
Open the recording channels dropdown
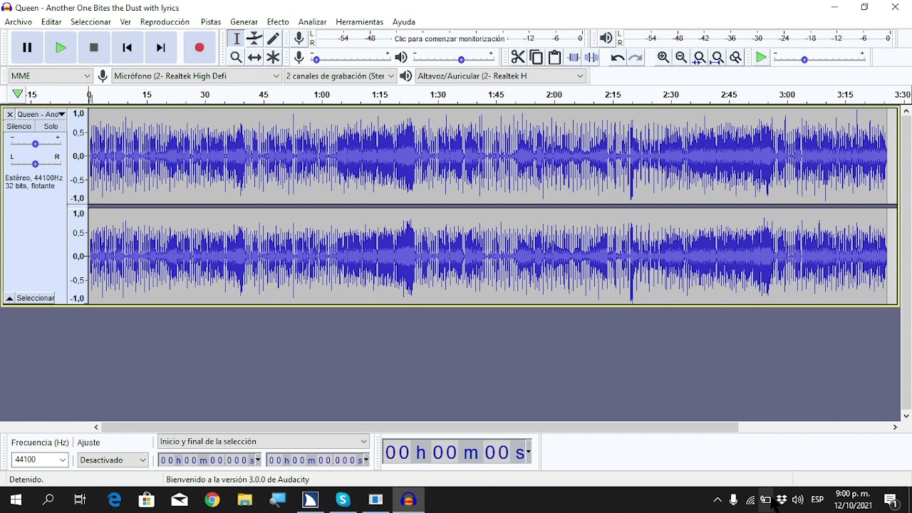[x=340, y=76]
